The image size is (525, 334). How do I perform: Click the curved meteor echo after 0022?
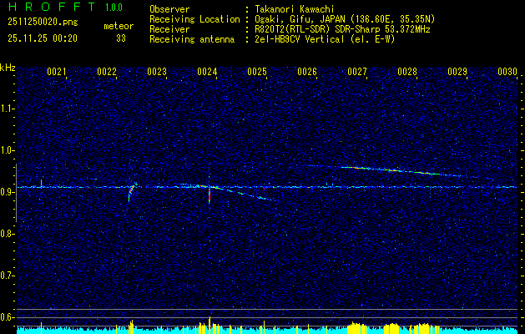point(131,191)
